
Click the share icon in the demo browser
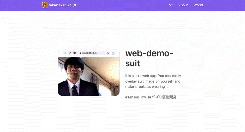tap(113, 53)
